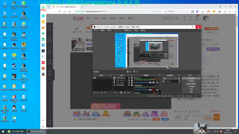
Task: Unmute the red muted 视频采集设备 speaker
Action: [154, 90]
